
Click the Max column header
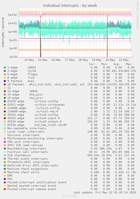tap(129, 64)
